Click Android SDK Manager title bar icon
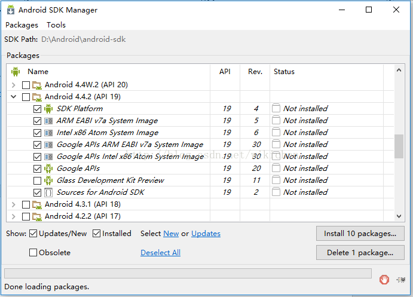This screenshot has height=297, width=413. coord(11,10)
